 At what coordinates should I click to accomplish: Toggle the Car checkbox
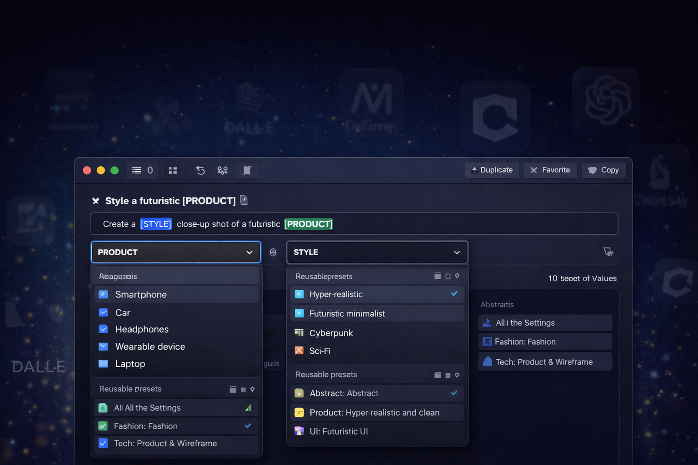(104, 312)
